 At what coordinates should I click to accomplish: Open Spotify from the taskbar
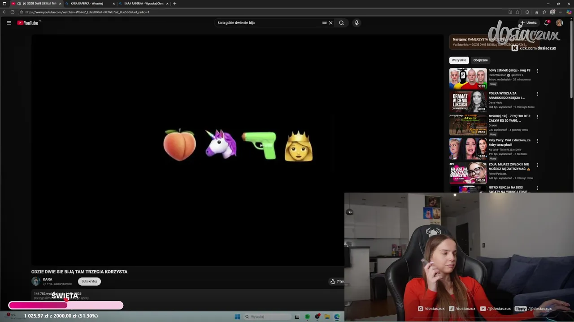pos(307,317)
